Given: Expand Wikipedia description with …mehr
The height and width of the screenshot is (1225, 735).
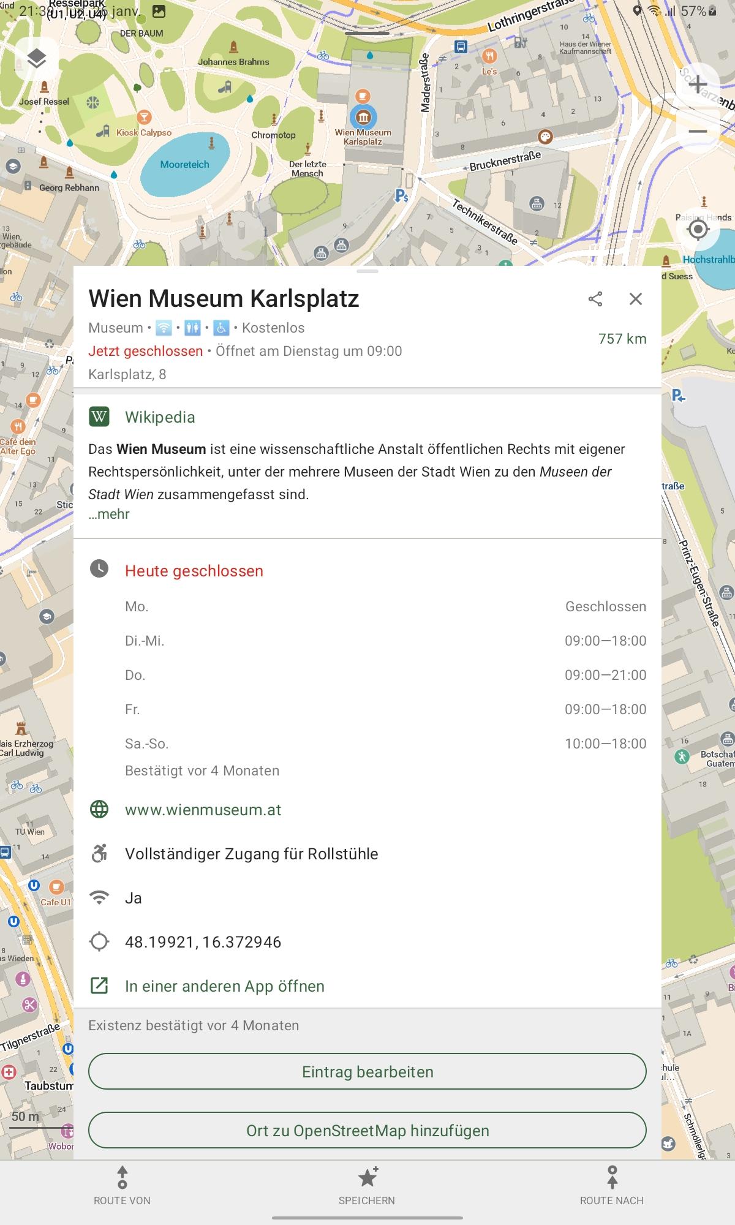Looking at the screenshot, I should point(109,514).
